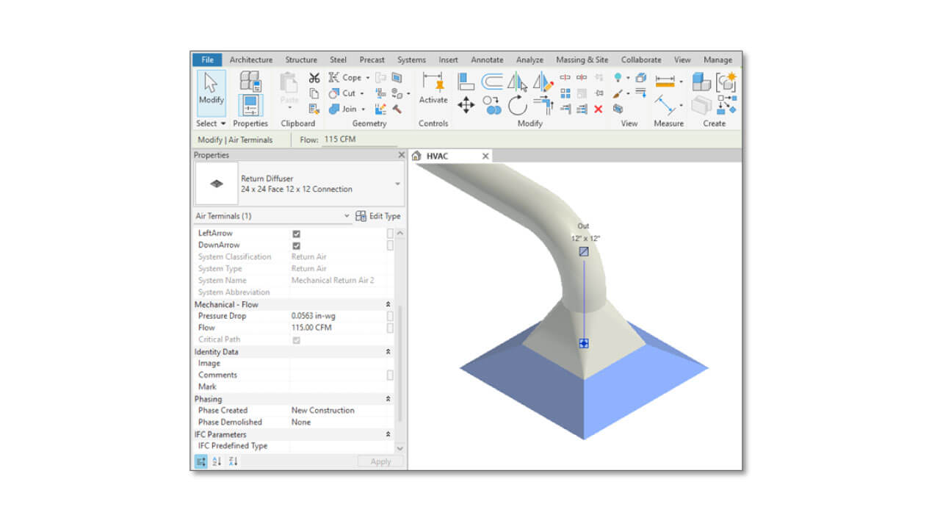Click the Edit Type button
Screen dimensions: 940x529
pos(378,216)
